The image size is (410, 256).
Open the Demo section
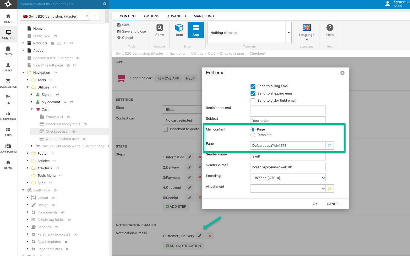8,165
